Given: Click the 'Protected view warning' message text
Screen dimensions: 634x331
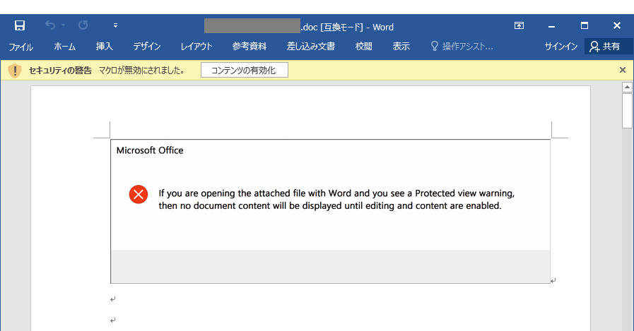Looking at the screenshot, I should pyautogui.click(x=464, y=193).
